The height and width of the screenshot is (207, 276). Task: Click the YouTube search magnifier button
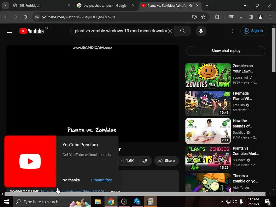point(182,31)
